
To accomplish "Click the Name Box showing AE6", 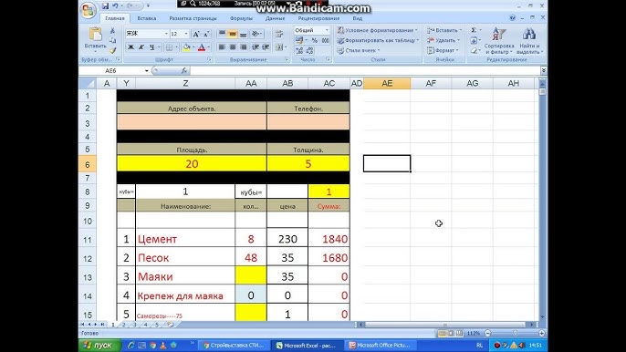I will [x=110, y=70].
